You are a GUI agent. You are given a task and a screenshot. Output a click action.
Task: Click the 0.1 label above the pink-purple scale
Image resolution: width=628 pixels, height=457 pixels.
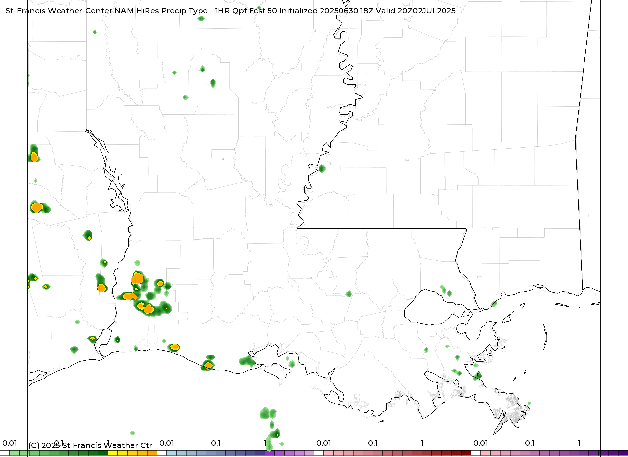pyautogui.click(x=530, y=443)
